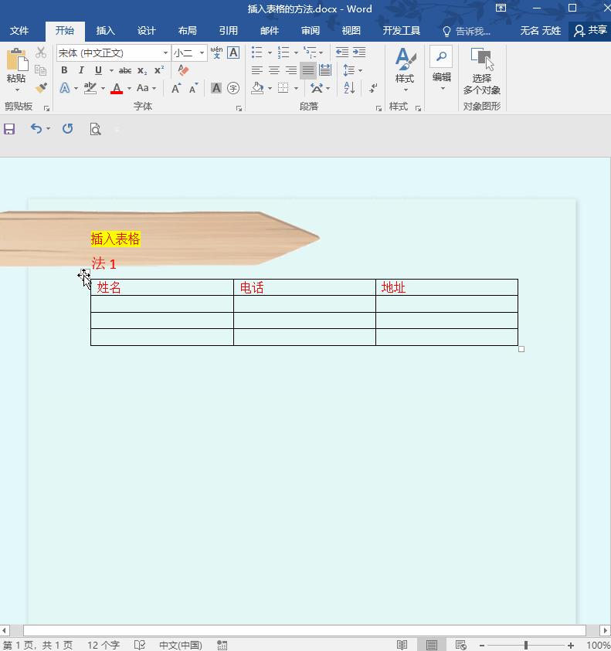The height and width of the screenshot is (651, 611).
Task: Click the table move handle
Action: coord(85,273)
